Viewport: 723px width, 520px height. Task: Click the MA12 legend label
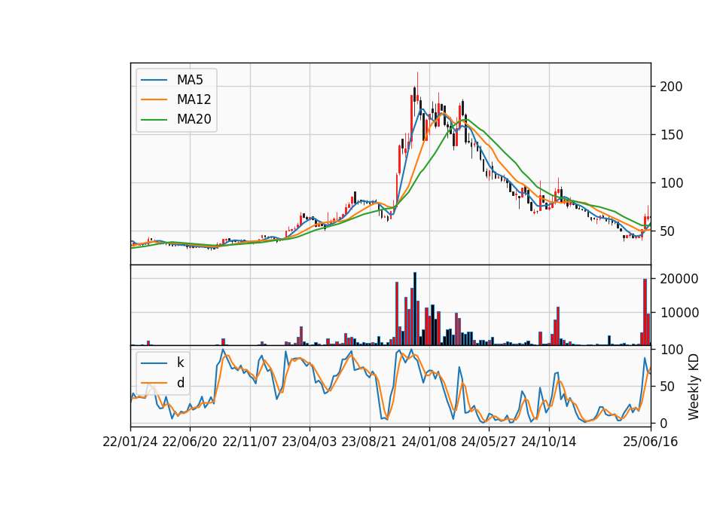coord(194,99)
